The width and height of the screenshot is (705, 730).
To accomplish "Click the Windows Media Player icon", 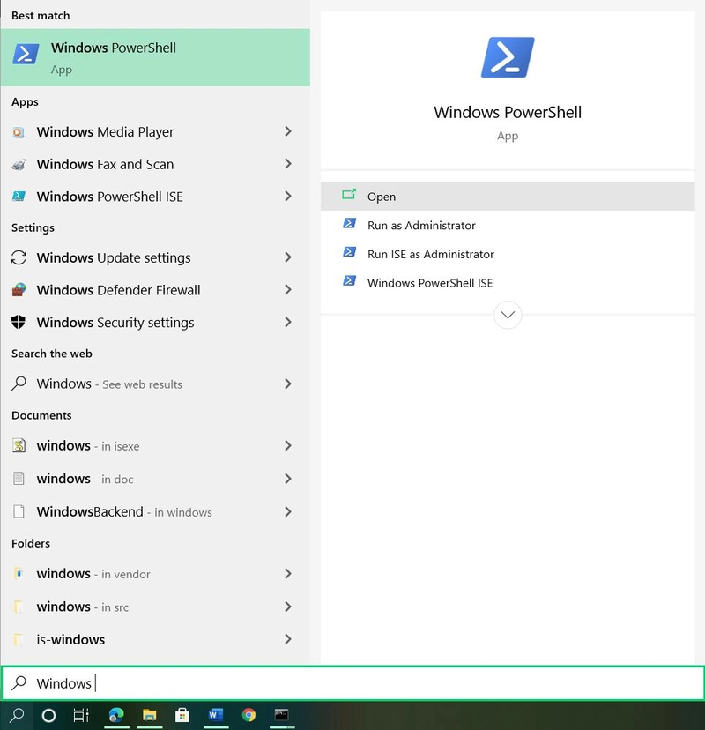I will click(x=19, y=132).
